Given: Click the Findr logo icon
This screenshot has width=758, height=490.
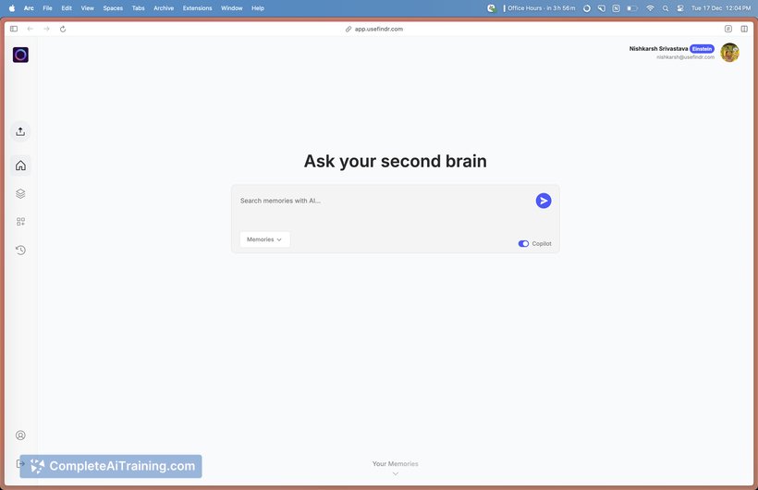Looking at the screenshot, I should click(20, 55).
